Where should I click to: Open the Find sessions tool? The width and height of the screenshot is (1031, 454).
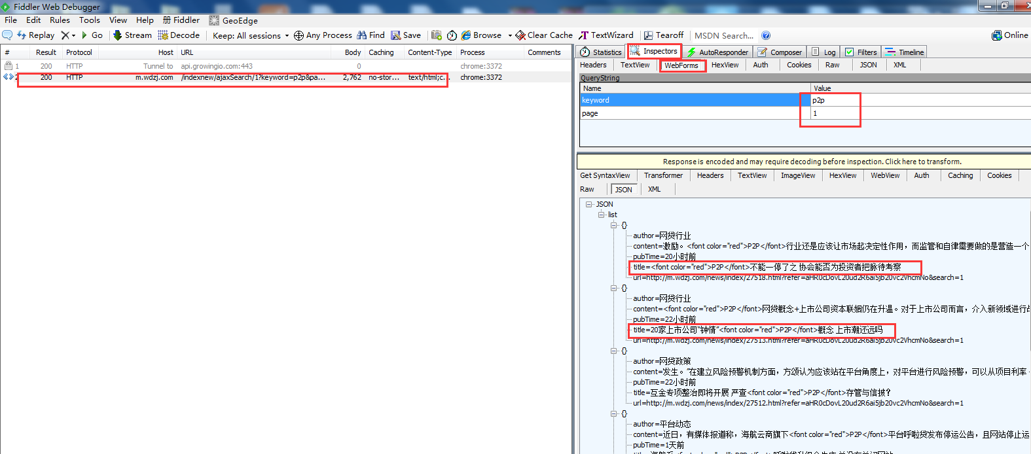point(371,35)
